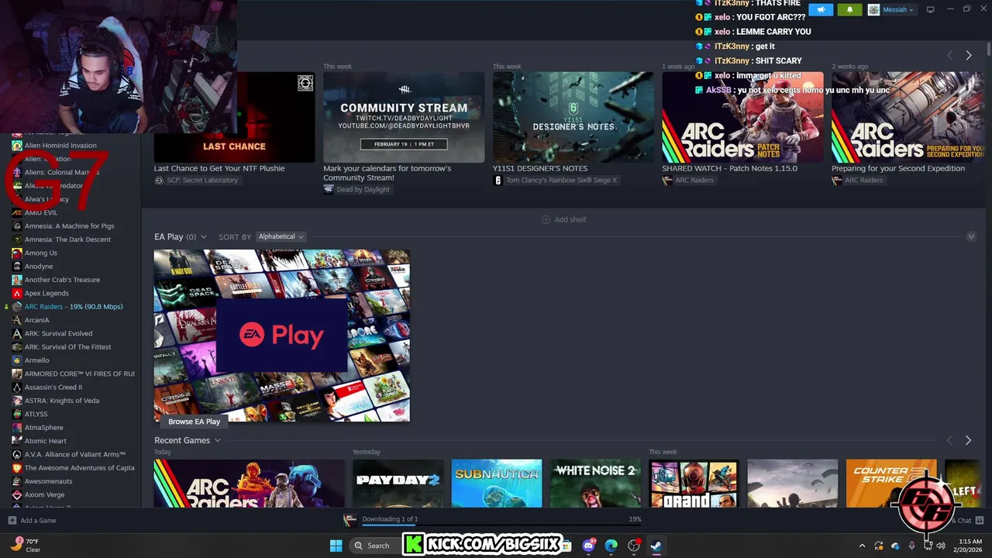
Task: Go to next Recent Games page arrow
Action: tap(968, 440)
